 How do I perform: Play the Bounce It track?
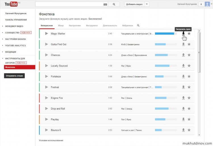(x=47, y=130)
